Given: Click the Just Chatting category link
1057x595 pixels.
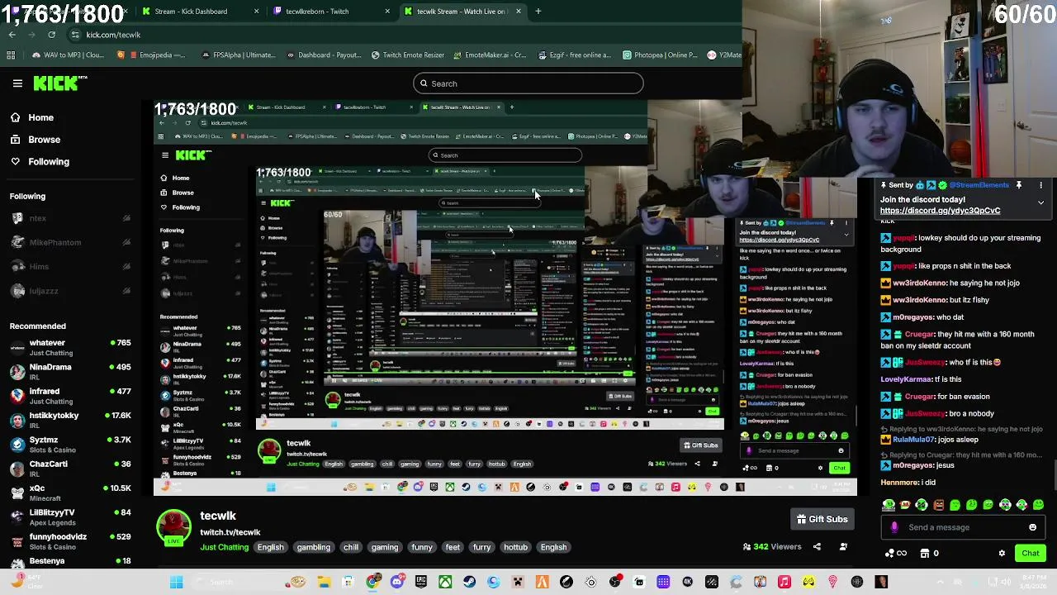Looking at the screenshot, I should (x=225, y=547).
